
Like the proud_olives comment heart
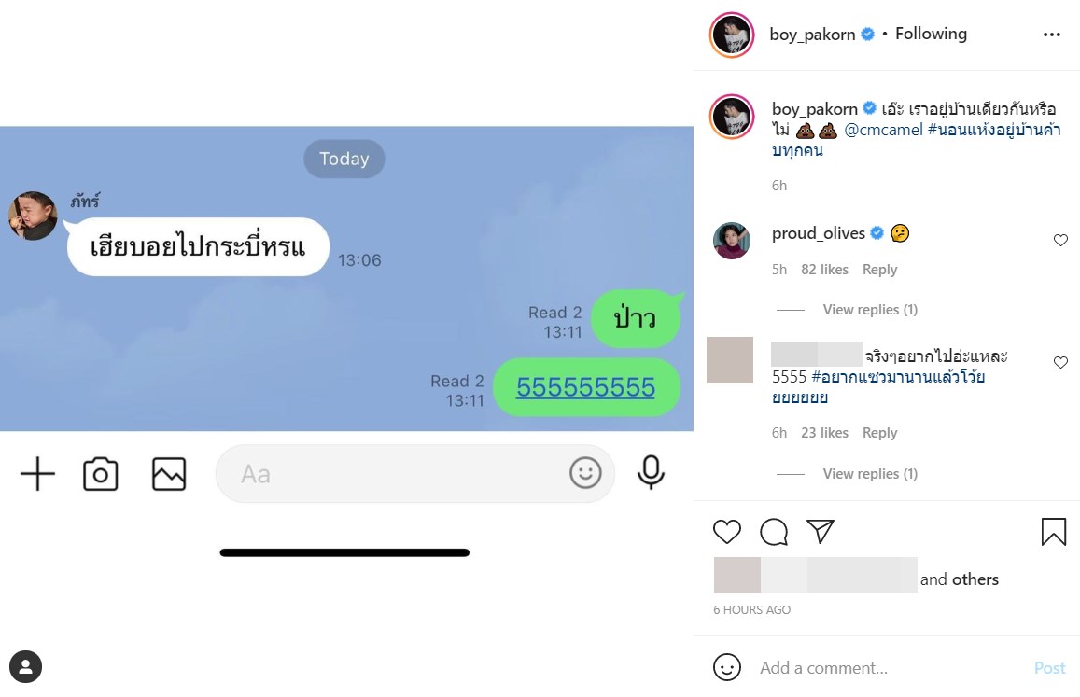point(1060,240)
